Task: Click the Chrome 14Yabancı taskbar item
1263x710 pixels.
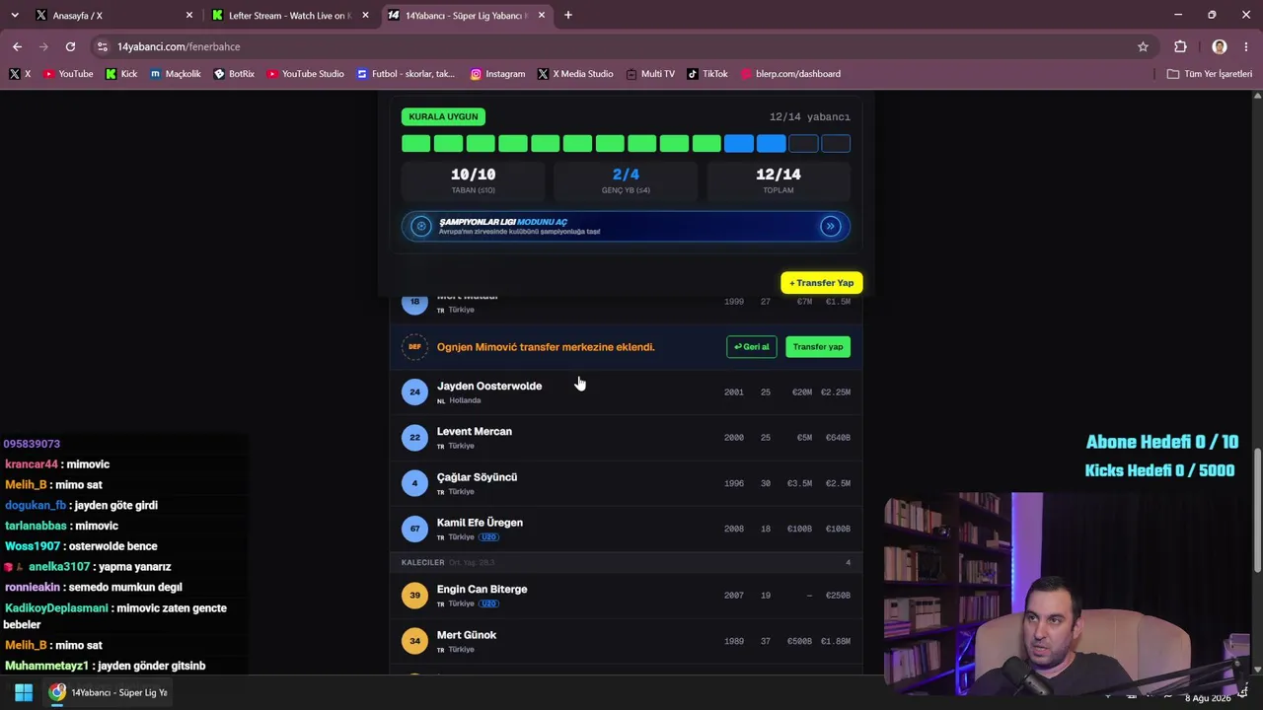Action: [x=109, y=692]
